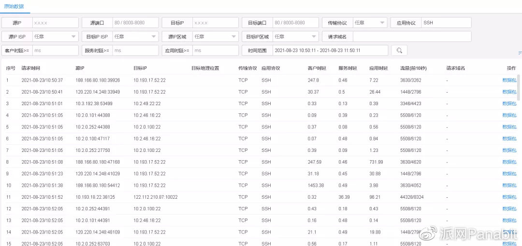Click the 流量(前10秒) column header
Screen dimensions: 522x246
coord(413,68)
